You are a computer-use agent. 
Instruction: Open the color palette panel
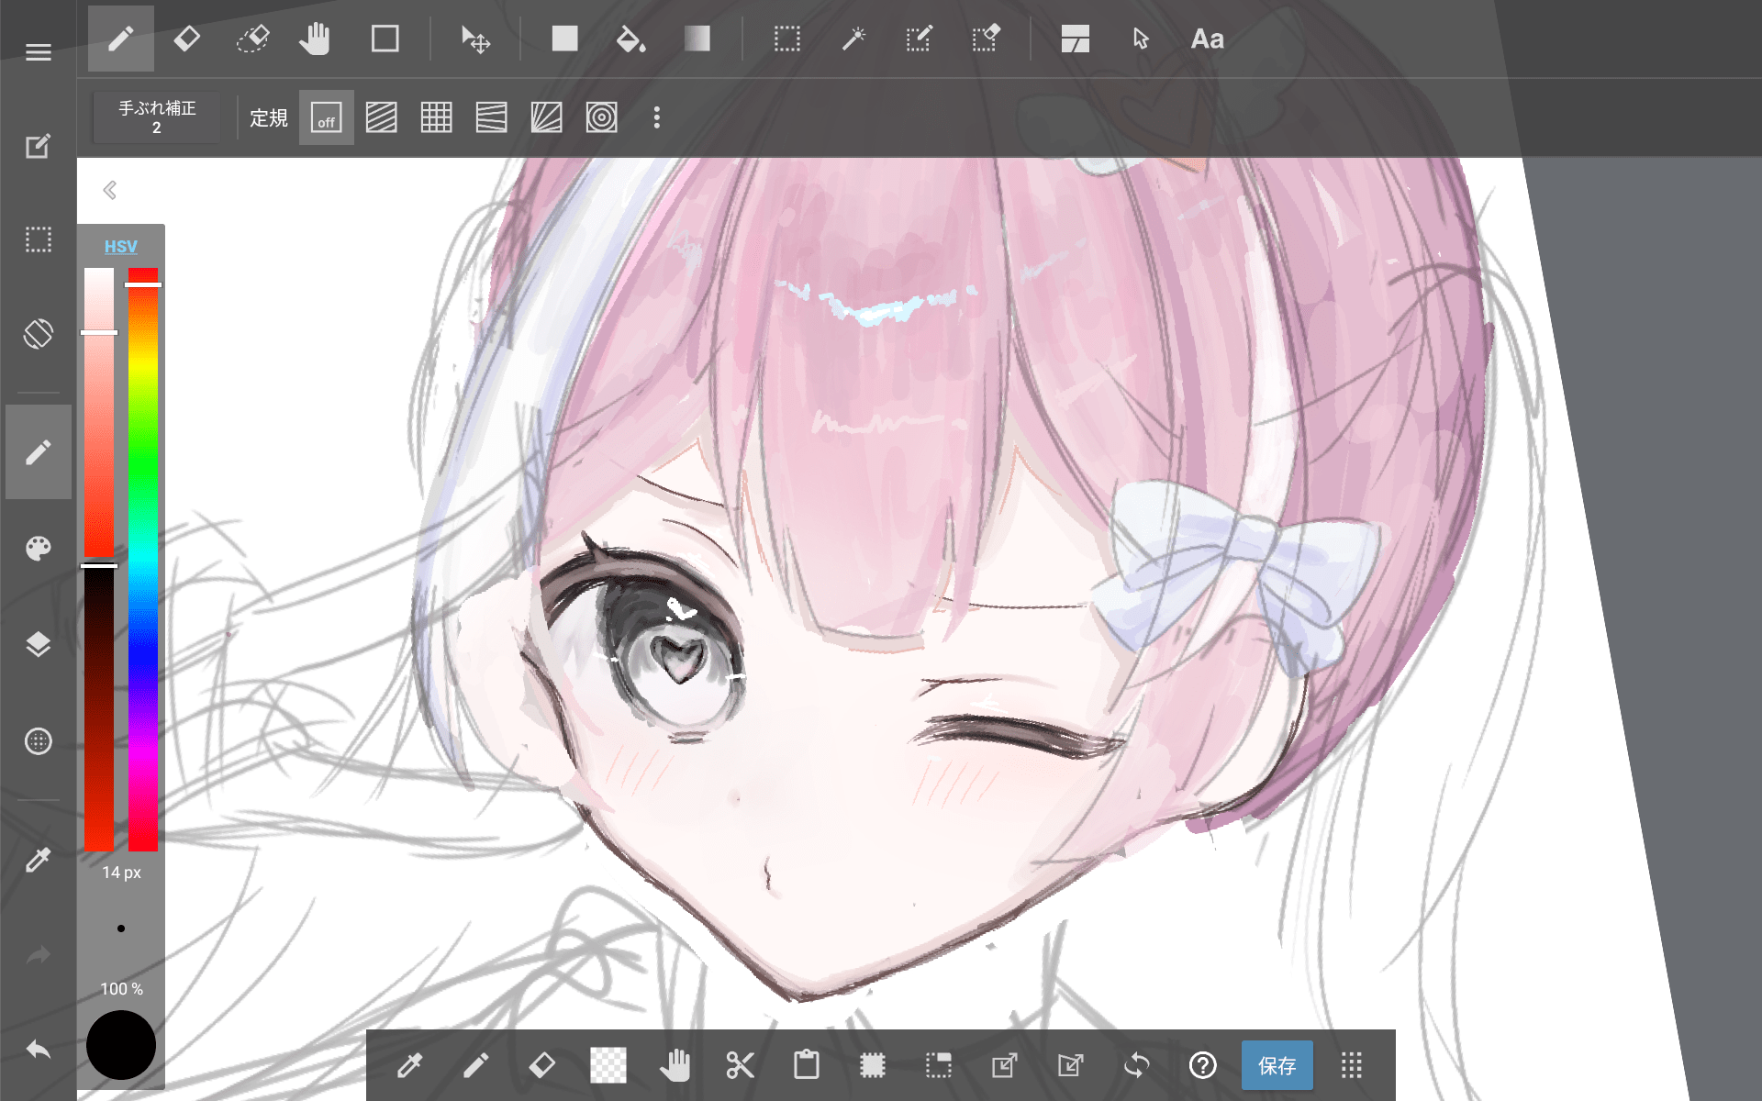39,549
